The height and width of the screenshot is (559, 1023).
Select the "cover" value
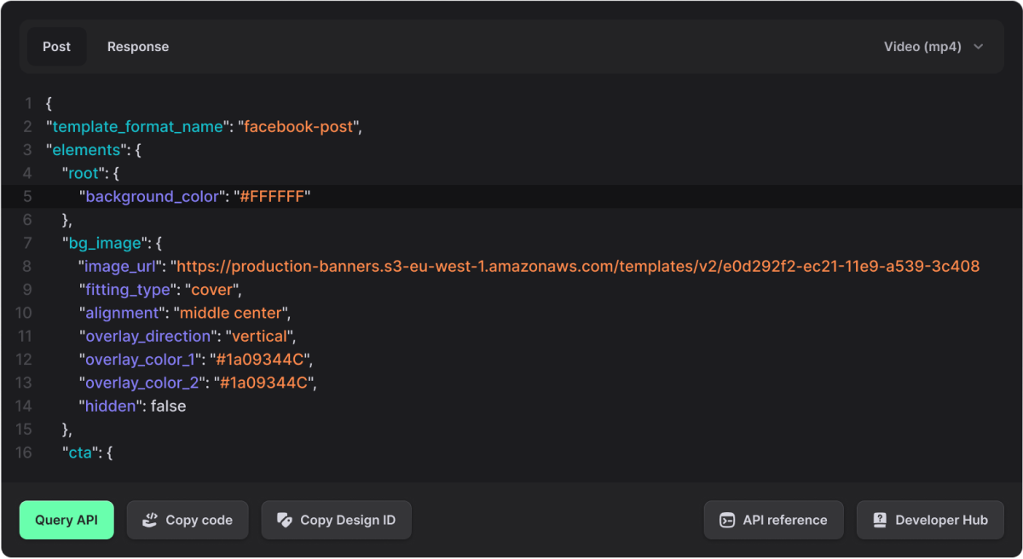(211, 290)
